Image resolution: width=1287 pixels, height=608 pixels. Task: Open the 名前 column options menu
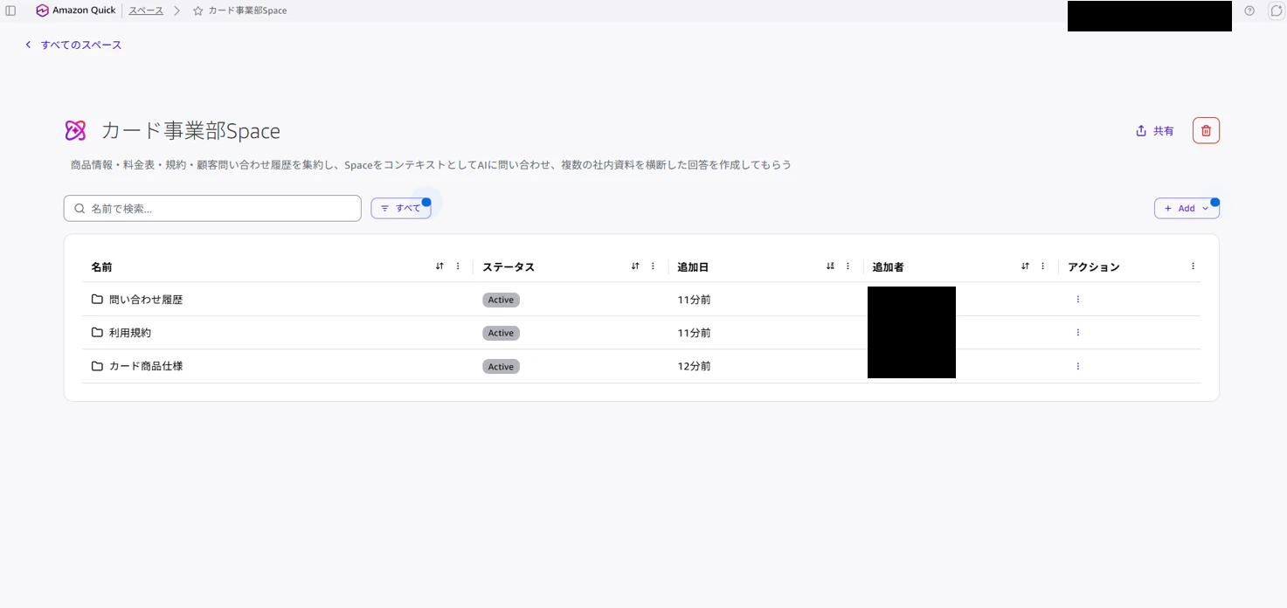tap(458, 266)
